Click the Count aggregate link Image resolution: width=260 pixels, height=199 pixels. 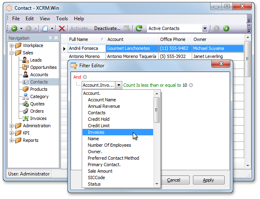tap(129, 85)
